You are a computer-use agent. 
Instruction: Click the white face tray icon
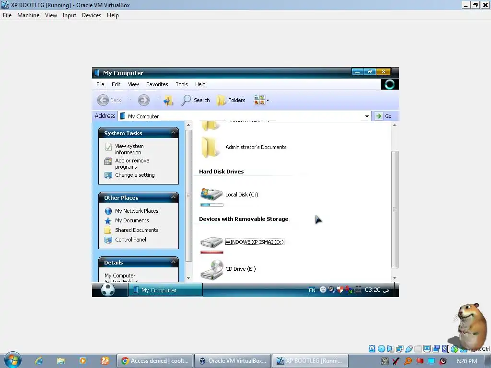(x=323, y=290)
